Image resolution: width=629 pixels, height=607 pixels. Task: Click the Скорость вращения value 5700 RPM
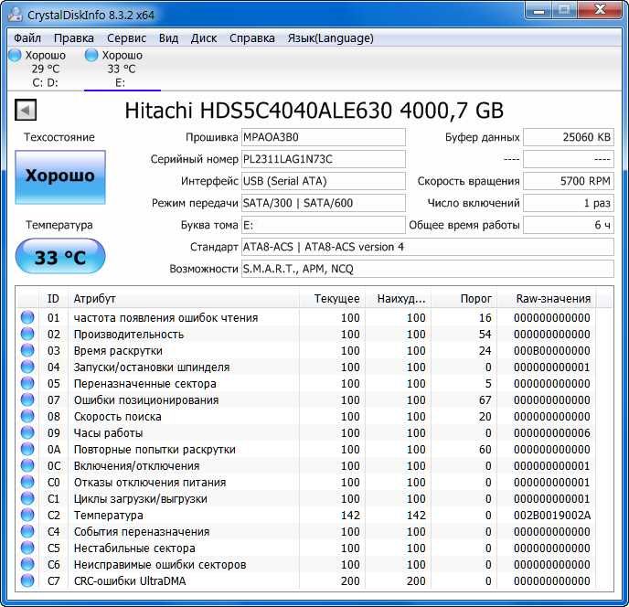tap(569, 181)
